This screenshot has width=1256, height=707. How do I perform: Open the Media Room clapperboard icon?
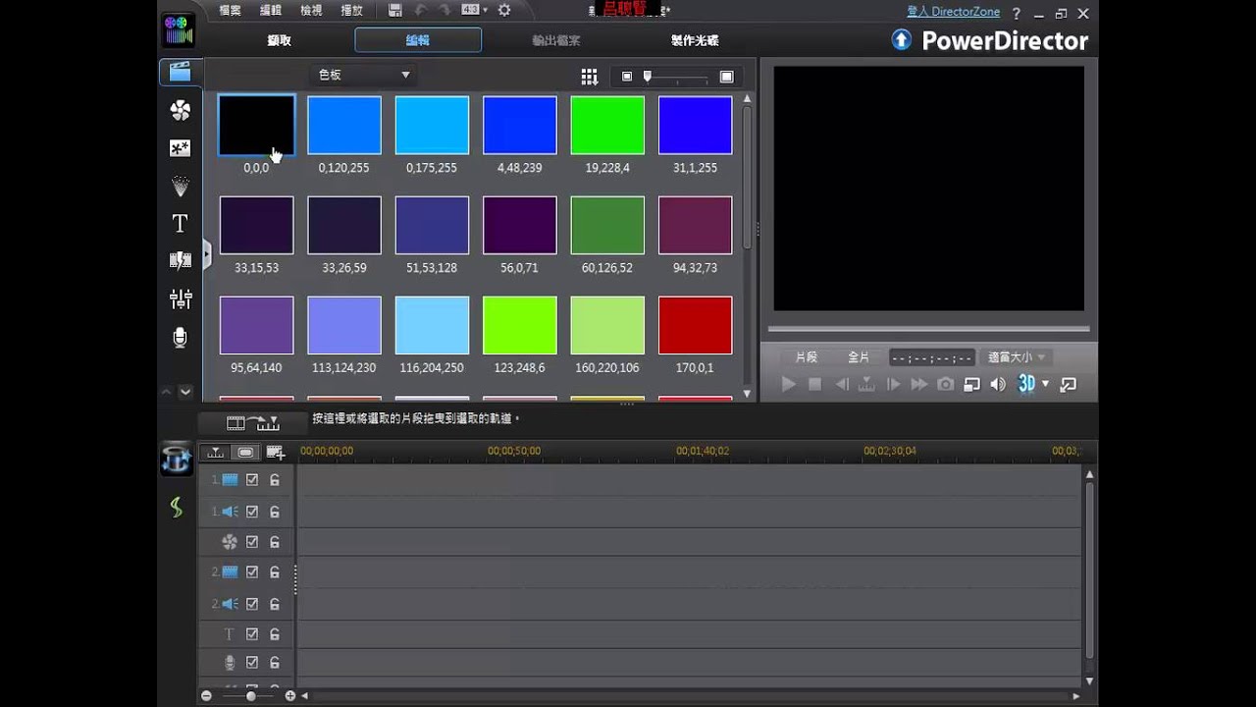180,72
